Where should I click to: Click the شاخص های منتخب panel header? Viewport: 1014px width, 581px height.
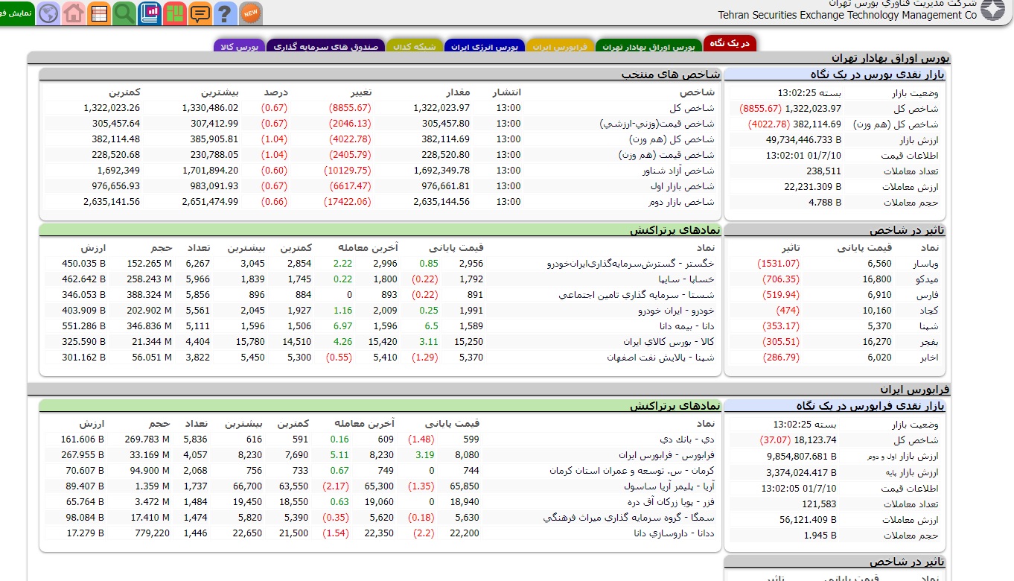[x=671, y=74]
